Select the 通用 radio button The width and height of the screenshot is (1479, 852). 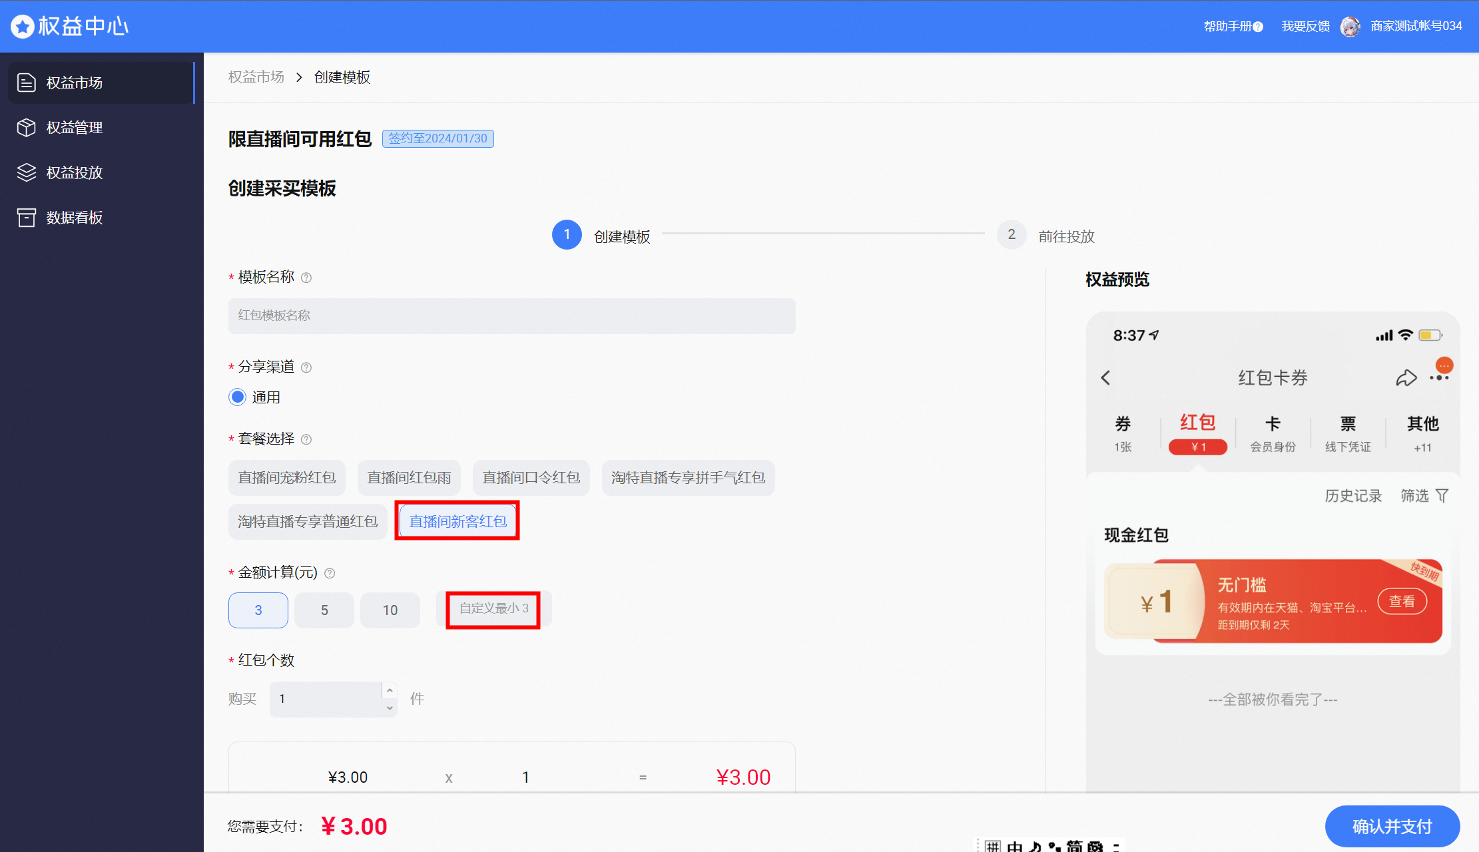[237, 397]
